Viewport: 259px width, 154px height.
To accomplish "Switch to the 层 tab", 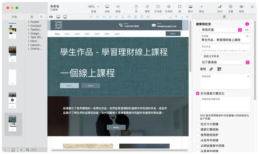I will point(32,17).
